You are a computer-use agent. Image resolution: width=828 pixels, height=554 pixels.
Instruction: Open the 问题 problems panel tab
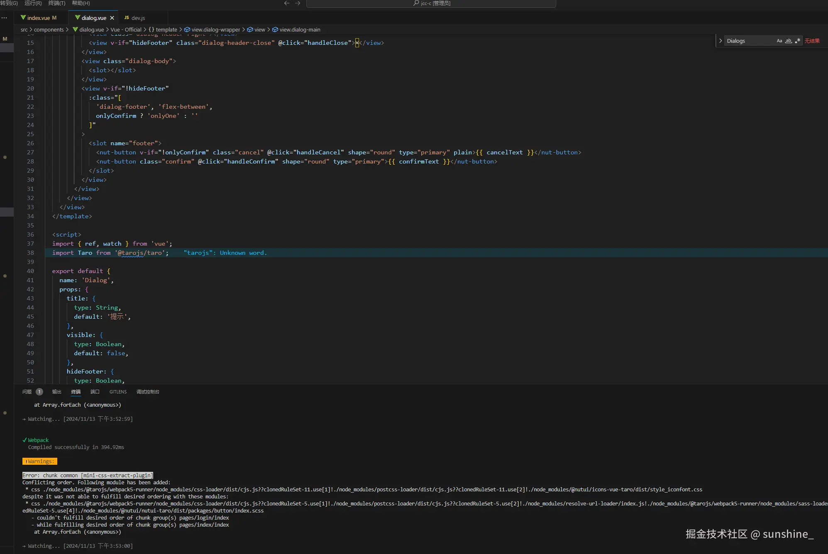(x=27, y=392)
